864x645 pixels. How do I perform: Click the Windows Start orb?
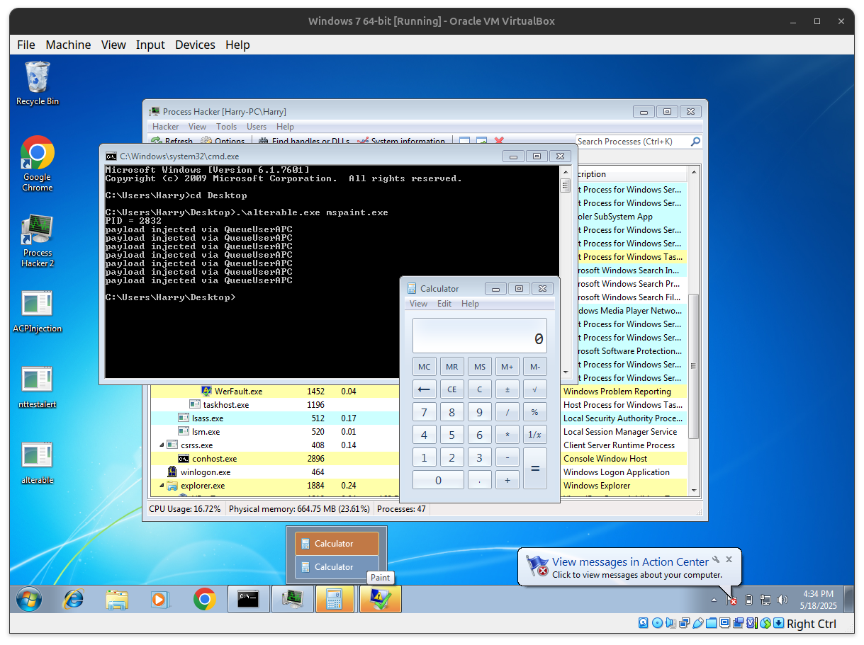[x=29, y=600]
